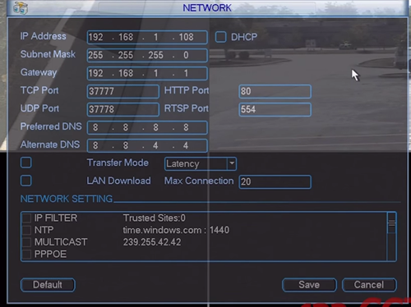Screen dimensions: 411x307
Task: Click the Max Connection field 20
Action: pos(275,181)
